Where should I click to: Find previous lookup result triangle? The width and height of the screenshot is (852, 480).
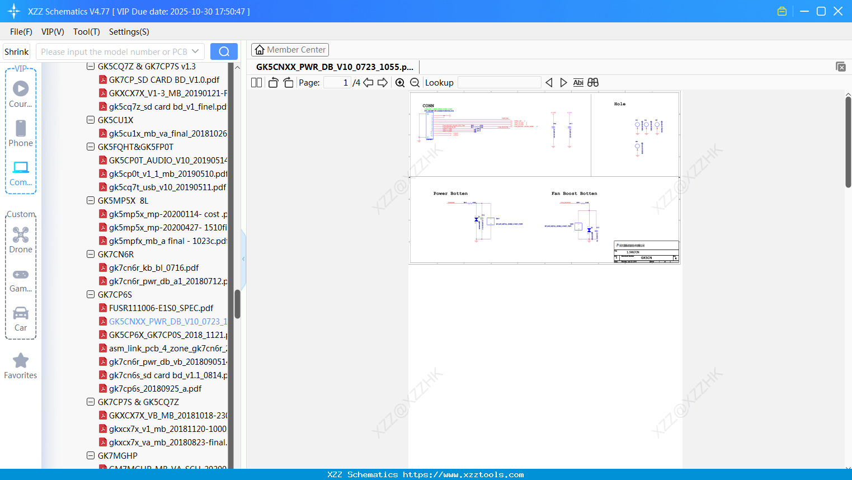click(x=549, y=83)
